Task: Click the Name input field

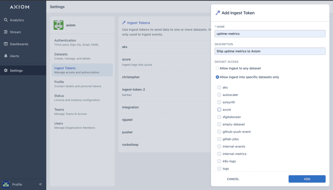Action: (270, 34)
